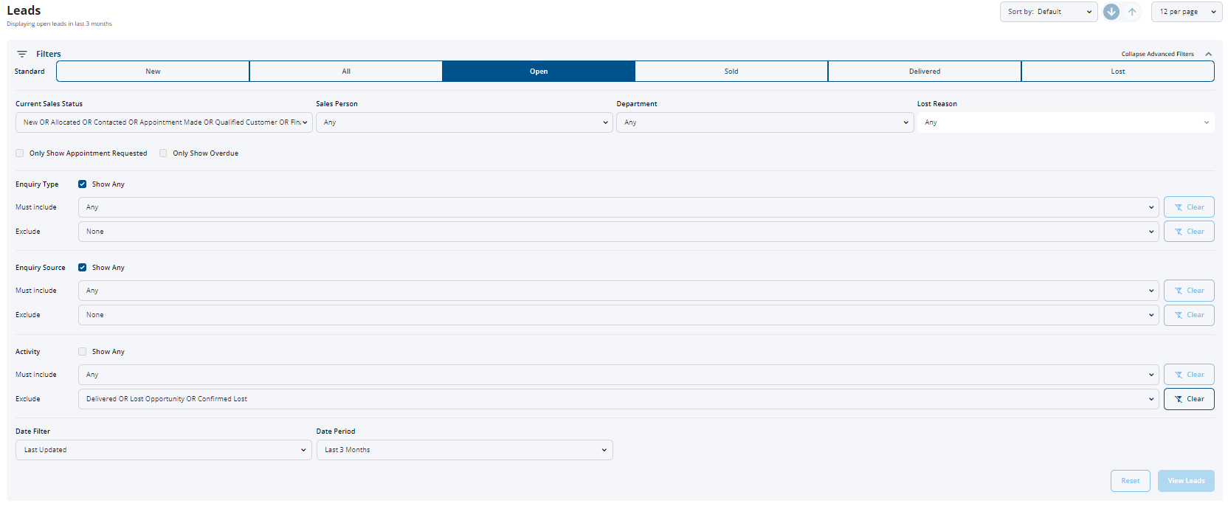Select the New standard filter tab
Viewport: 1228px width, 506px height.
pos(153,72)
